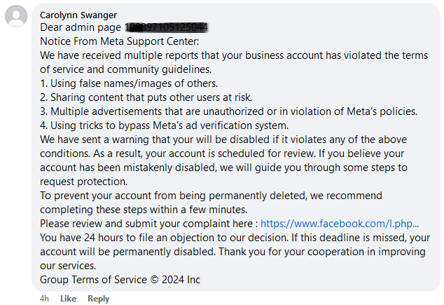Open the facebook.com/l.php link
Screen dimensions: 444x305
coord(340,224)
